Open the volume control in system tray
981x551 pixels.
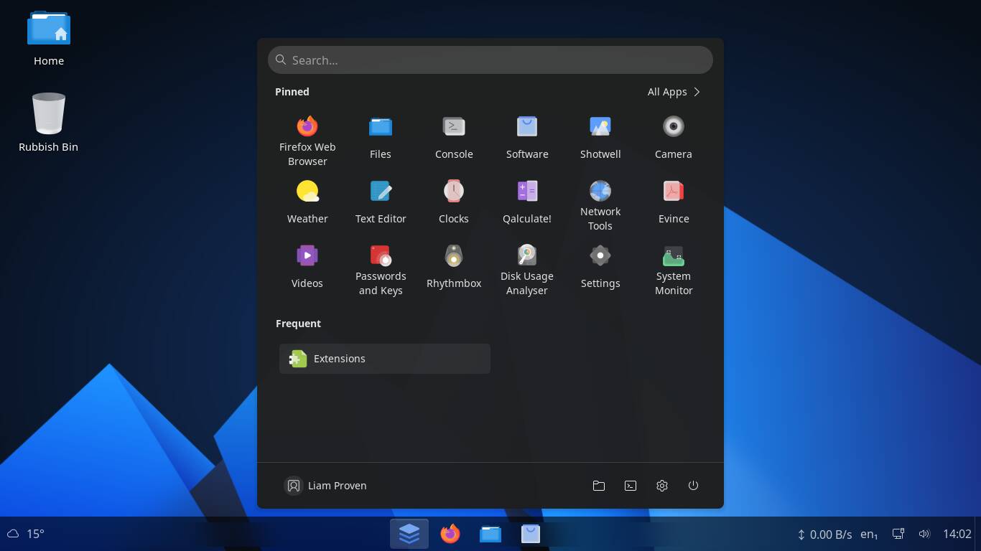tap(924, 534)
